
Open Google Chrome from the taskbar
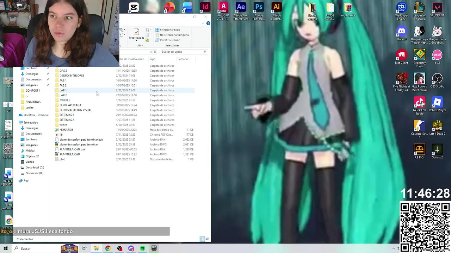pos(108,248)
